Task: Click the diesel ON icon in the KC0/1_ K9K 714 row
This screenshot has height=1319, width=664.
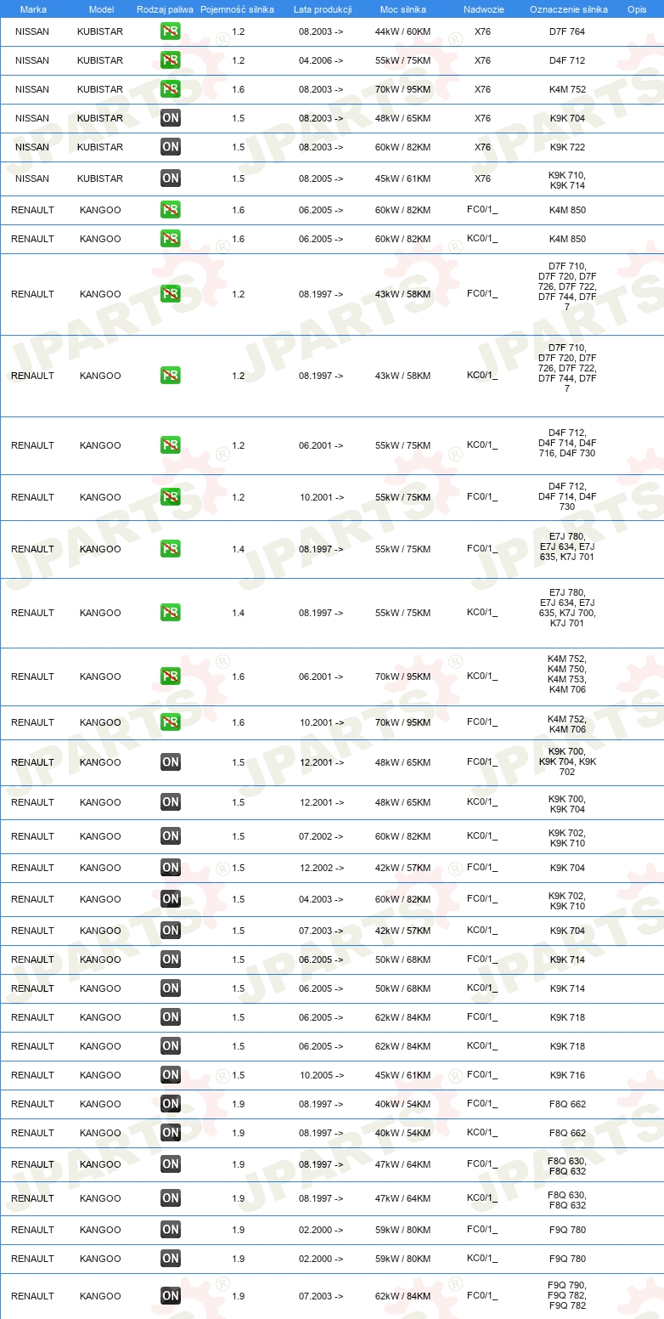Action: pyautogui.click(x=171, y=988)
